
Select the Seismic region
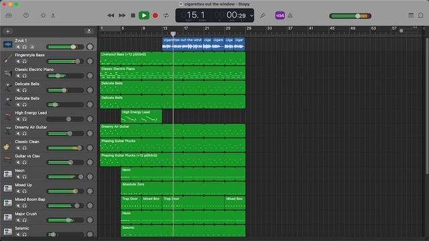(x=183, y=231)
